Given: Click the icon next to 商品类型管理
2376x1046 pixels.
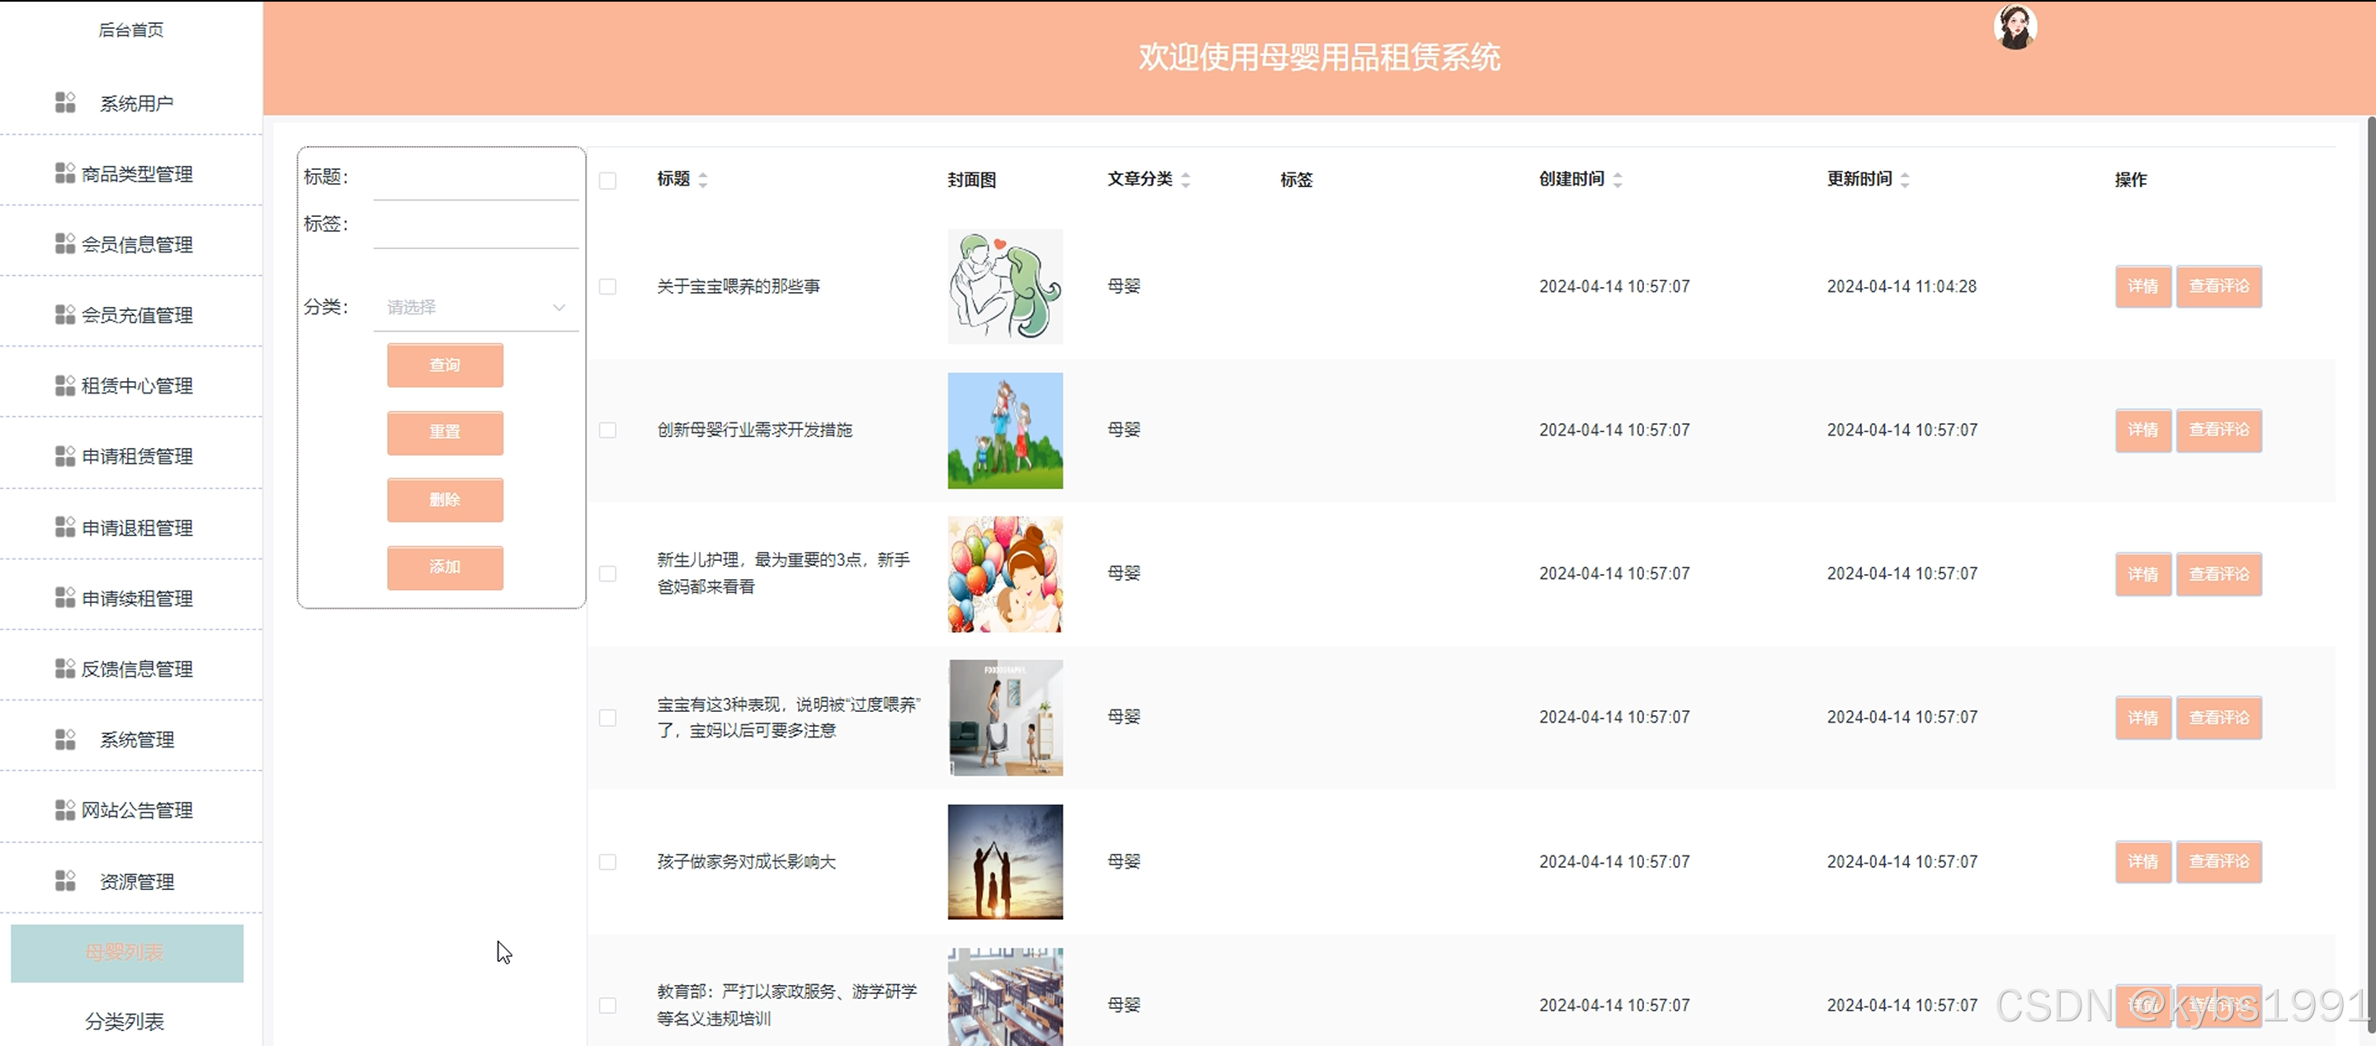Looking at the screenshot, I should tap(65, 173).
